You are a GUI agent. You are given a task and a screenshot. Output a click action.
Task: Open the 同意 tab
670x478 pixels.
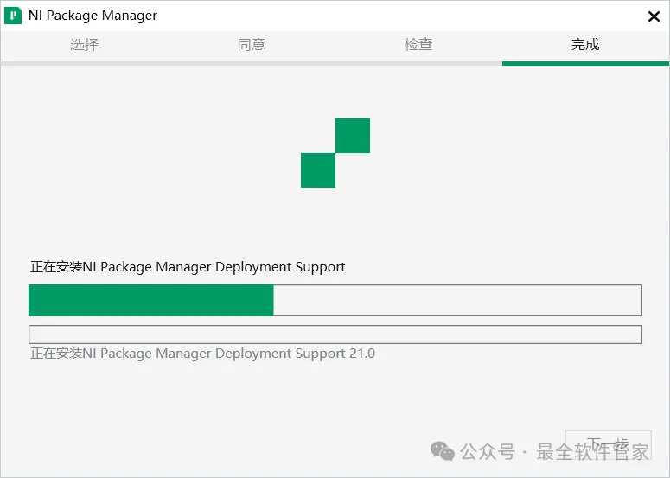(x=251, y=45)
